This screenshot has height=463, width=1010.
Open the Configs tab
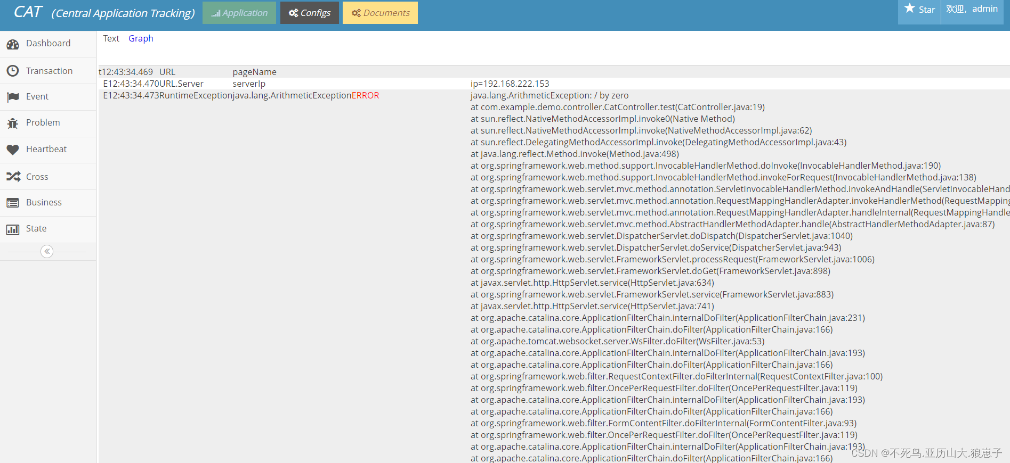tap(310, 13)
